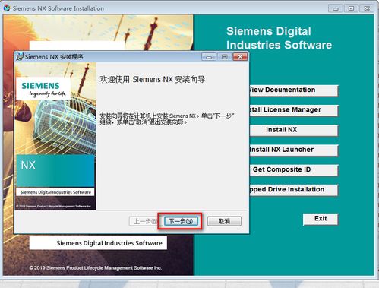
Task: Click Install NX Launcher button
Action: pos(293,150)
